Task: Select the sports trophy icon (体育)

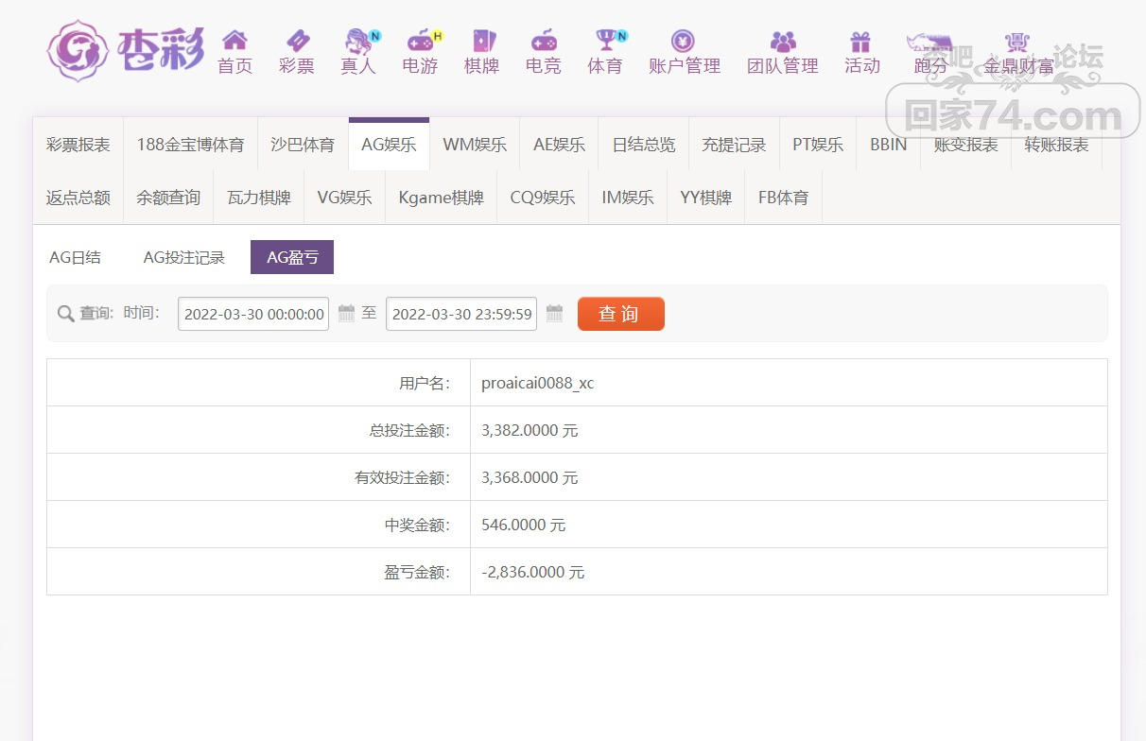Action: coord(605,41)
